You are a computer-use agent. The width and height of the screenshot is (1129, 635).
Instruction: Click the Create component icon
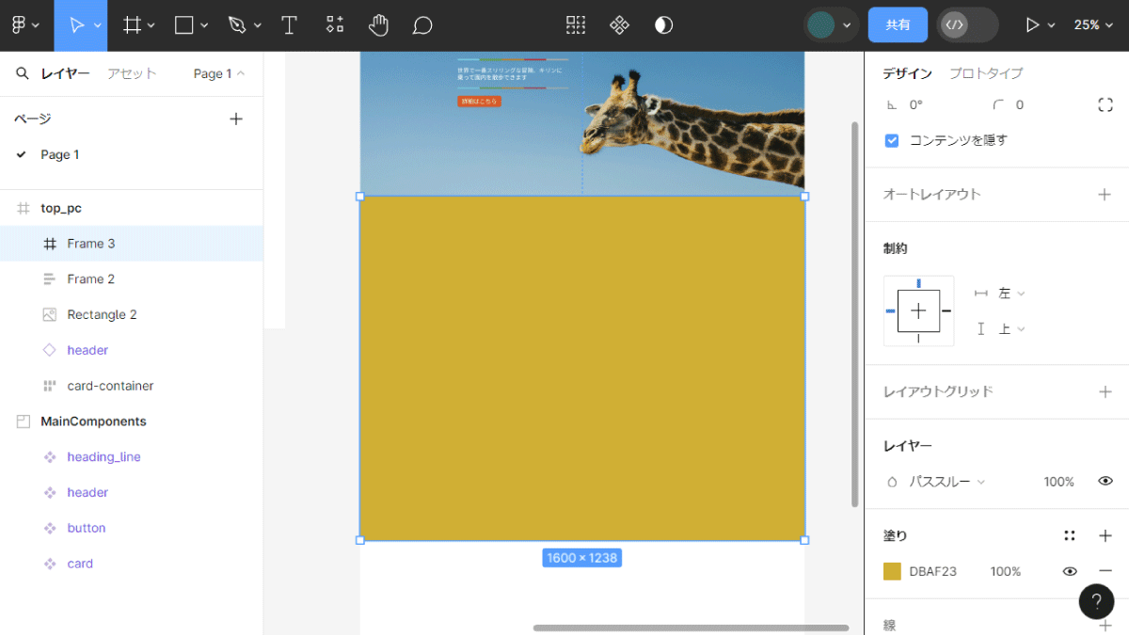click(619, 25)
